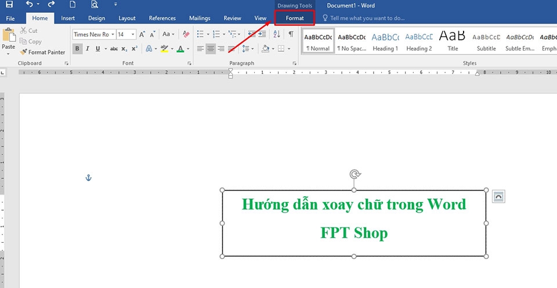
Task: Switch to the Review tab
Action: 232,18
